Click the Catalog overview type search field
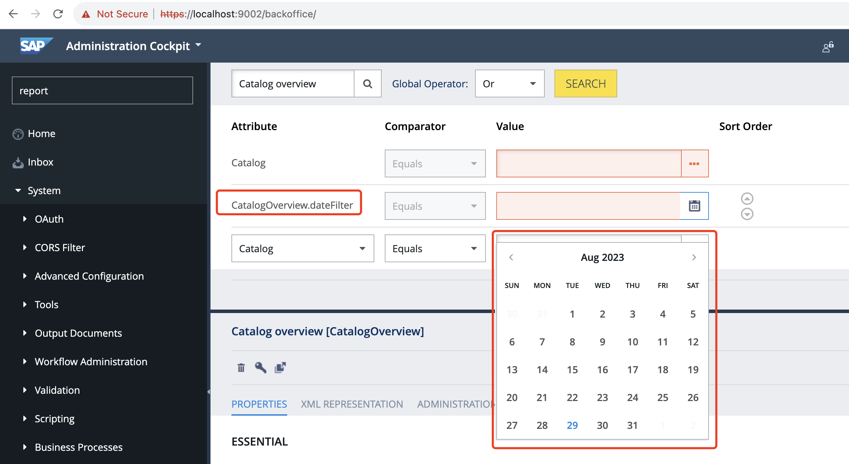This screenshot has width=849, height=464. pyautogui.click(x=293, y=84)
